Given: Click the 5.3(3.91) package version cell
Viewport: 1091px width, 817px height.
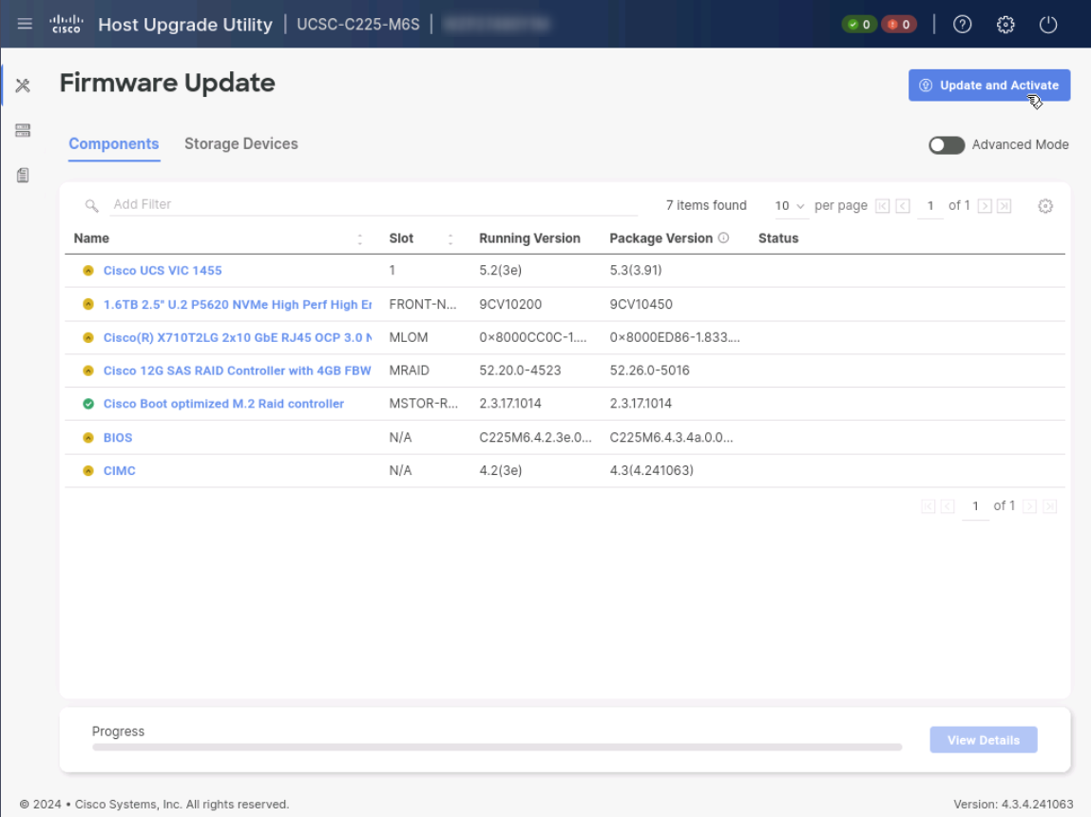Looking at the screenshot, I should click(636, 270).
